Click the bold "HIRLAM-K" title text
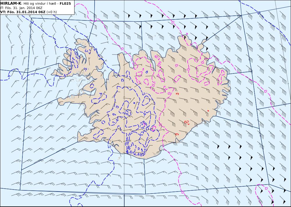The width and height of the screenshot is (291, 207). [x=11, y=3]
